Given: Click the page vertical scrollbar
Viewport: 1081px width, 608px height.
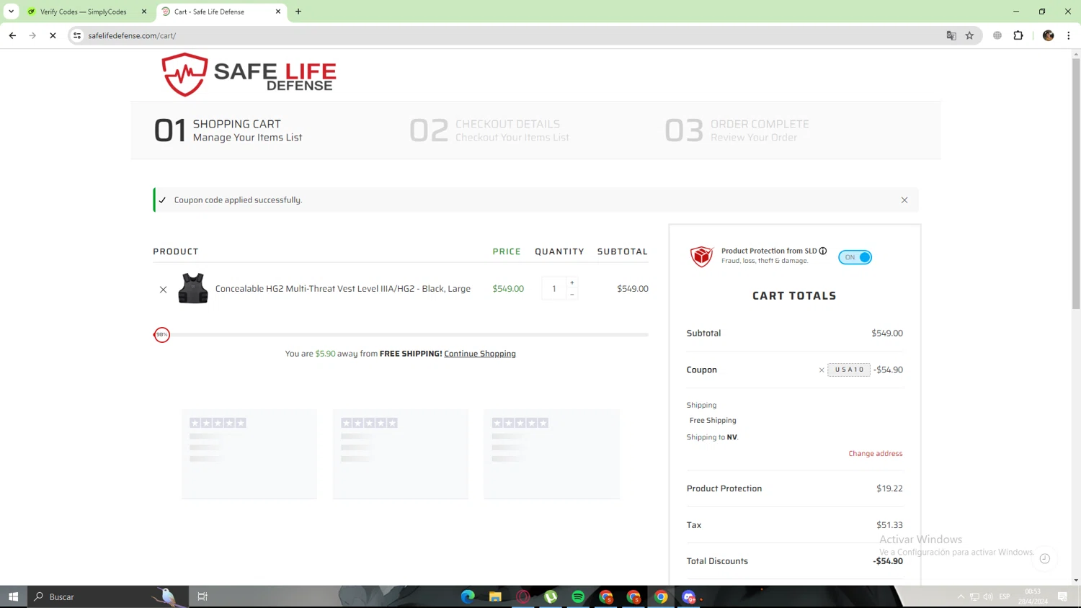Looking at the screenshot, I should (1076, 184).
